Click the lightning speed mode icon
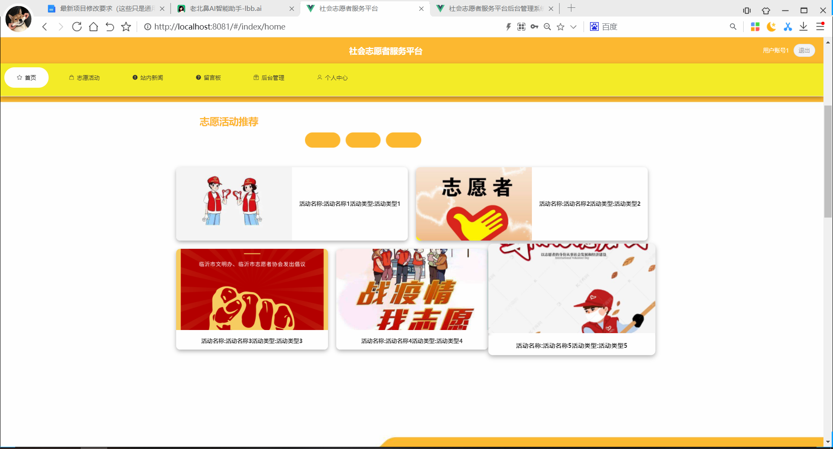The width and height of the screenshot is (833, 449). tap(508, 27)
